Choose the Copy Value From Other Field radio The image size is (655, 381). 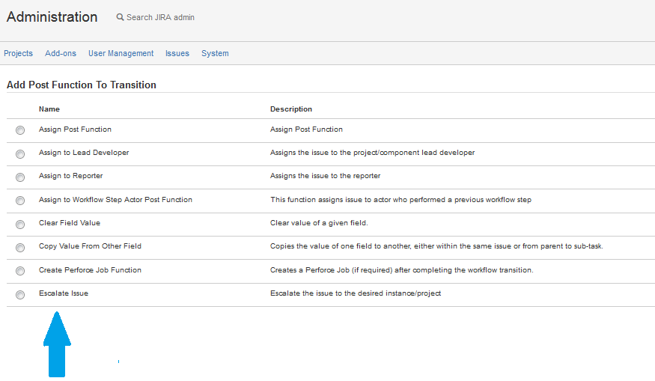coord(20,247)
